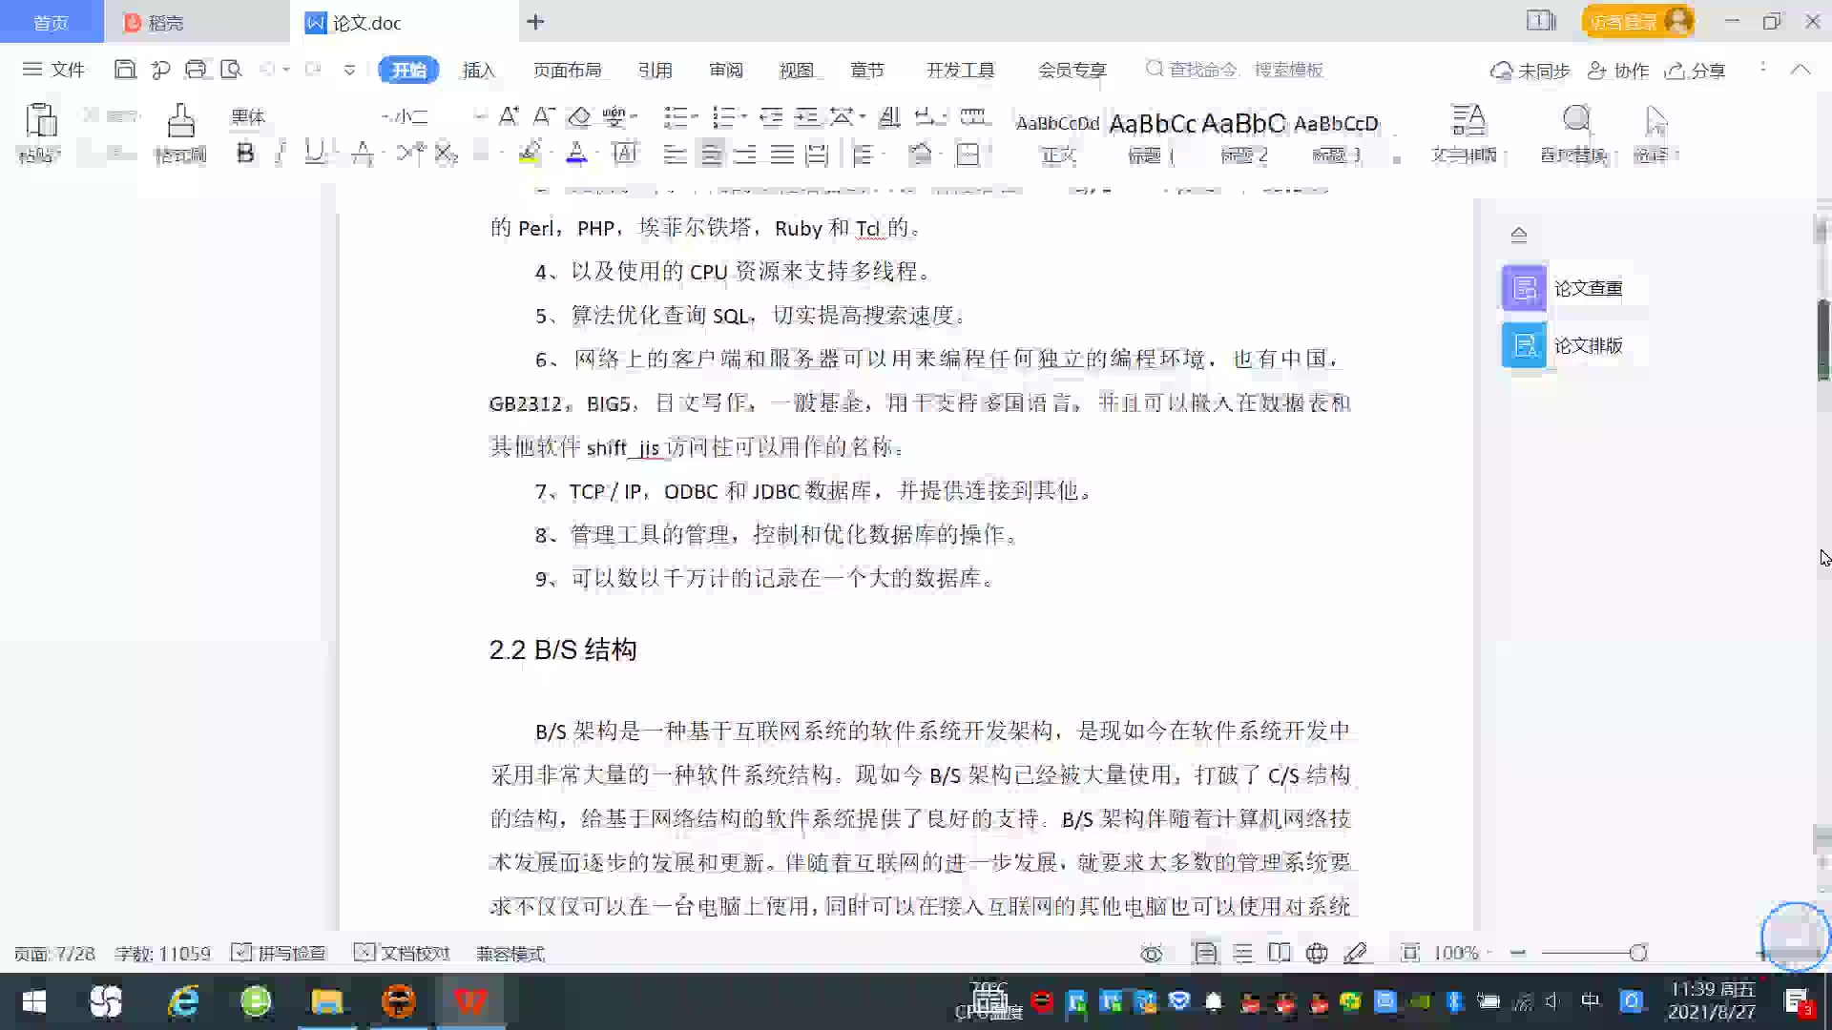
Task: Open the phonetic guide (wén) tool
Action: (x=614, y=117)
